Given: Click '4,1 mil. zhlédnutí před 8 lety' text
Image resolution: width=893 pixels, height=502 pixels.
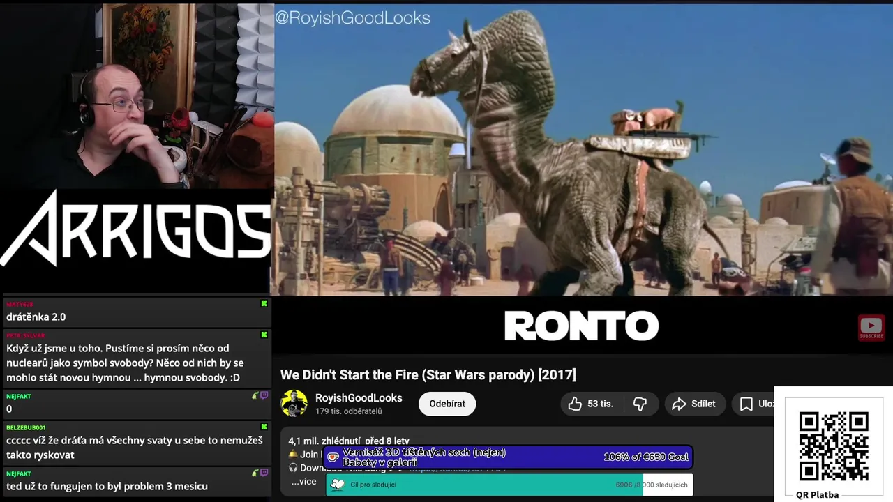Looking at the screenshot, I should pos(349,441).
